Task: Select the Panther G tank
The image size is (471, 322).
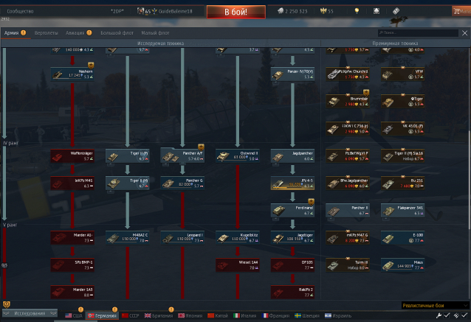Action: tap(182, 183)
